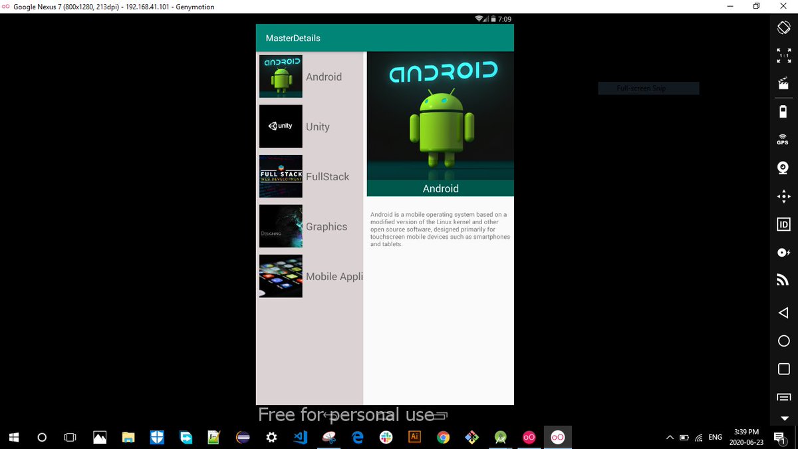Tap the large Android detail image
Viewport: 798px width, 449px height.
click(x=441, y=116)
